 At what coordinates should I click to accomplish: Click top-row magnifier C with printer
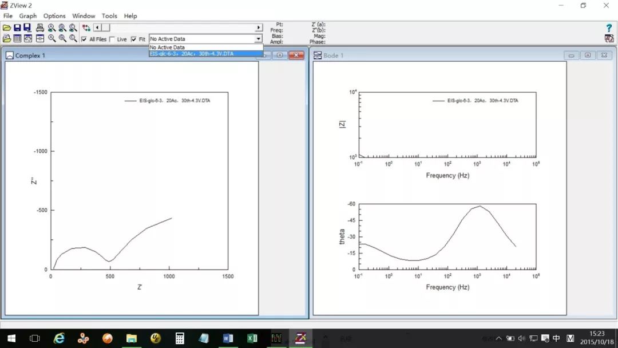[73, 27]
